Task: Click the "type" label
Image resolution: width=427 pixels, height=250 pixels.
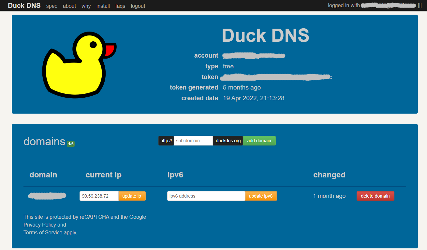Action: pos(212,66)
